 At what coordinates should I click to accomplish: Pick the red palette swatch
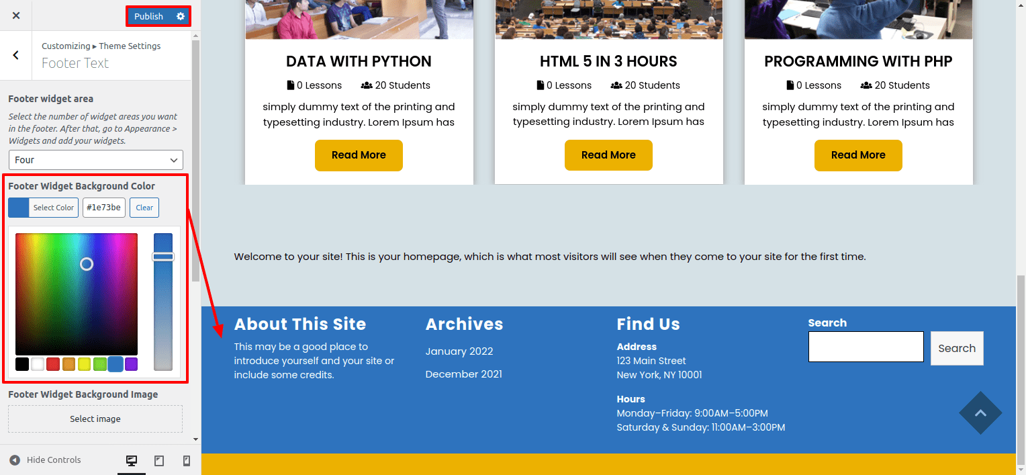(53, 364)
